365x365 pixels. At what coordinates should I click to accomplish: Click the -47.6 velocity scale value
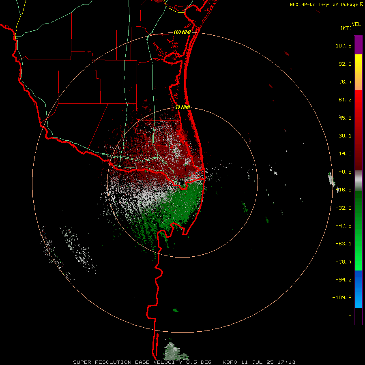coord(344,226)
